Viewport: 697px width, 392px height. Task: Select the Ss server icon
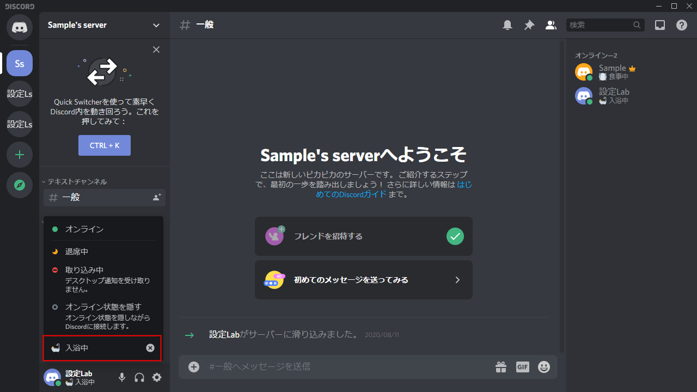click(x=20, y=63)
